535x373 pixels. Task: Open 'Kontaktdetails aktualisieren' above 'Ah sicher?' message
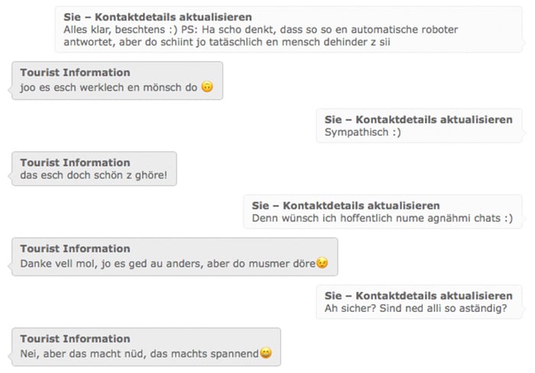pos(434,296)
